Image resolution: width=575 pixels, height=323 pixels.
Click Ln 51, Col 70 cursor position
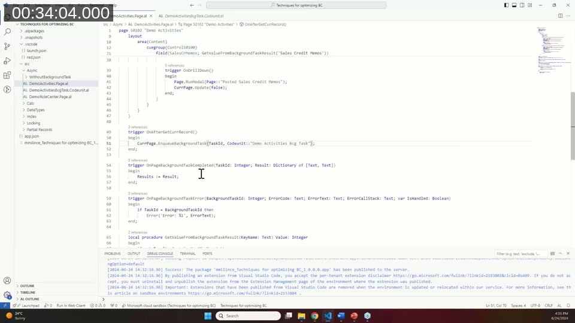coord(496,306)
